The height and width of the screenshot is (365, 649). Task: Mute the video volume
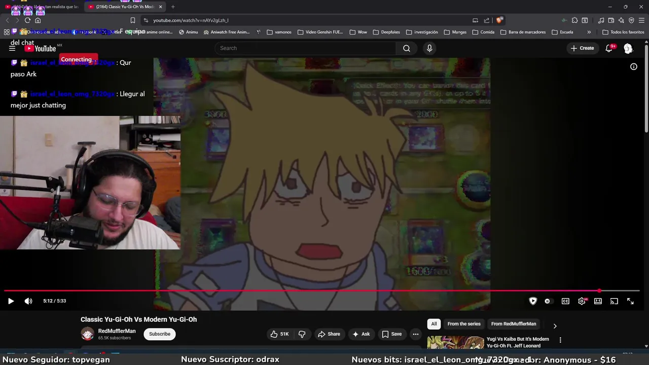click(x=28, y=301)
